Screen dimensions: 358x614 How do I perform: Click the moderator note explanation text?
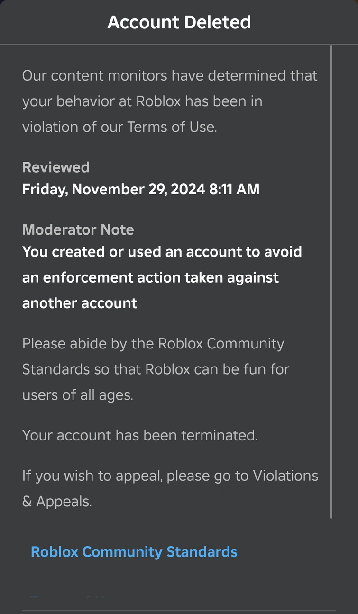click(162, 277)
